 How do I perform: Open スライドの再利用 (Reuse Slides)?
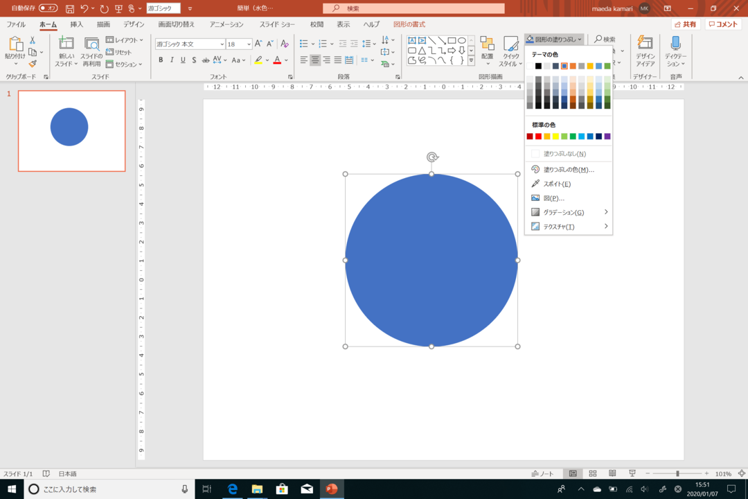91,51
